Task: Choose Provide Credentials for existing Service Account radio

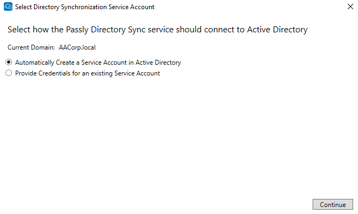Action: (9, 73)
